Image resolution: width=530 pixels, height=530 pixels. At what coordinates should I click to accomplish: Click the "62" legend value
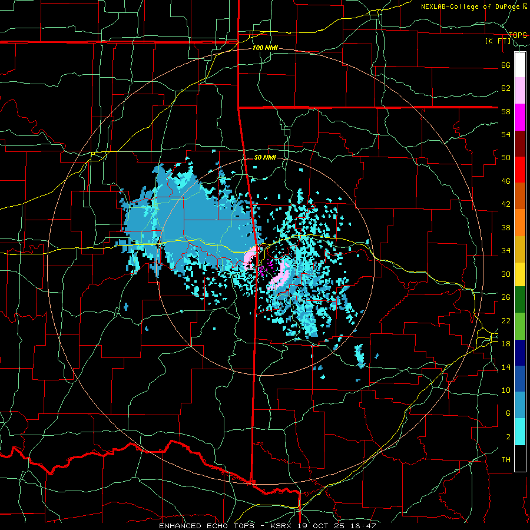(506, 88)
